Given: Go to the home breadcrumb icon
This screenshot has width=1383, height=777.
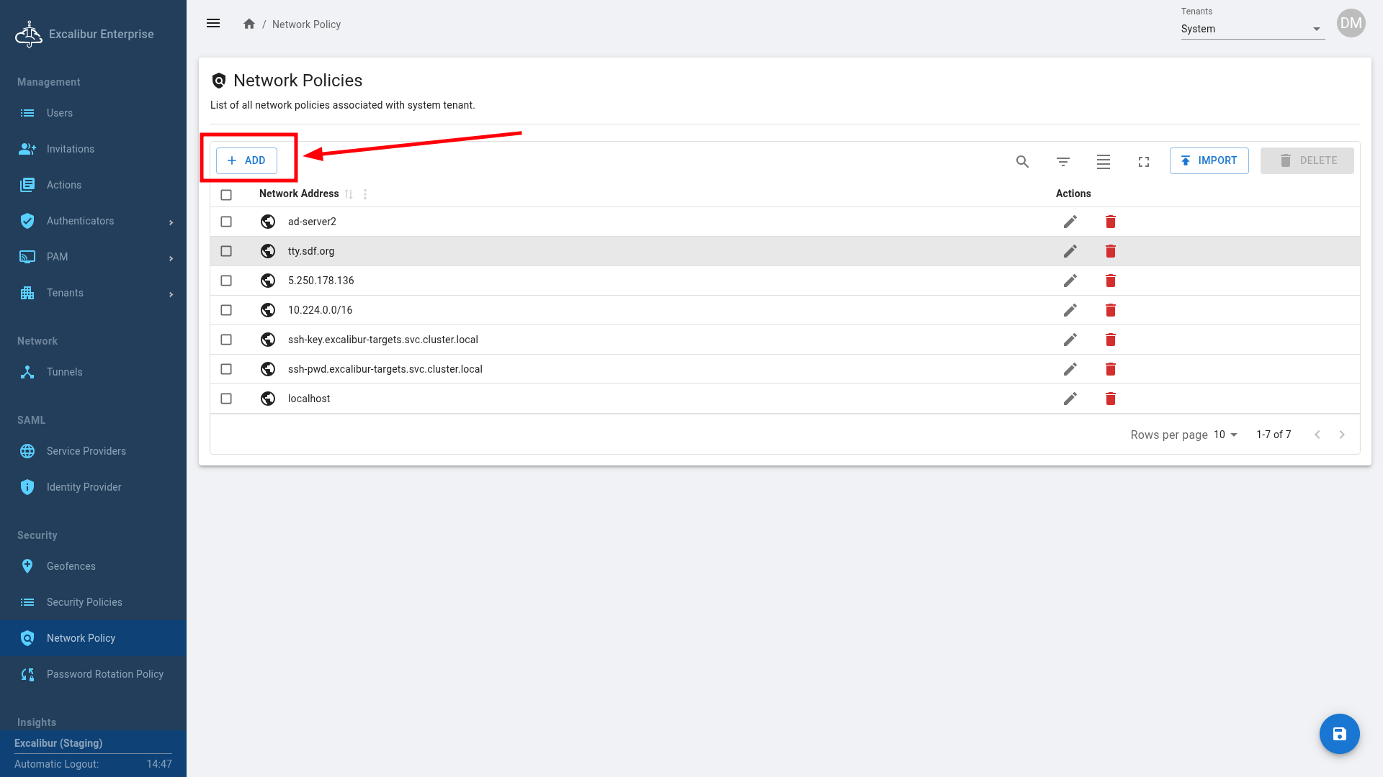Looking at the screenshot, I should [x=249, y=24].
